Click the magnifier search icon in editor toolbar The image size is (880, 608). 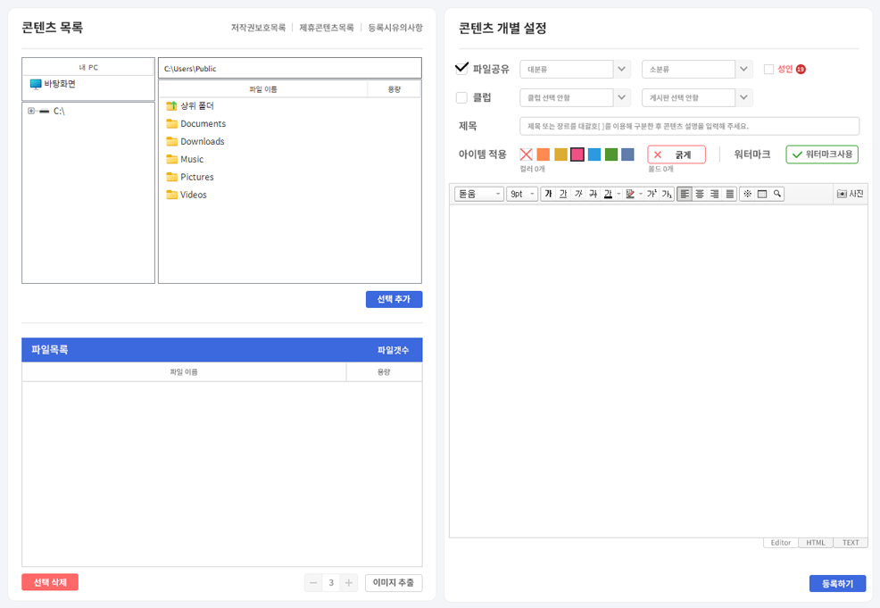777,194
